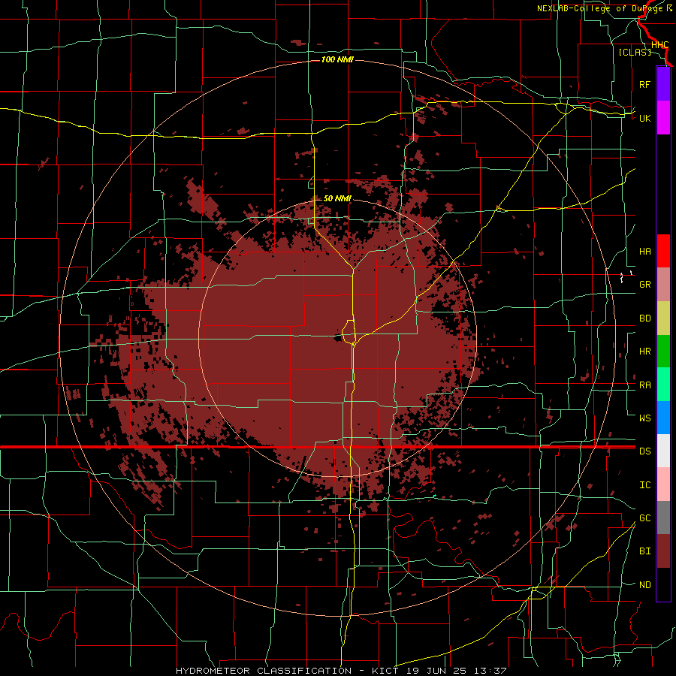Click the WS legend label
The height and width of the screenshot is (676, 676).
(x=644, y=418)
